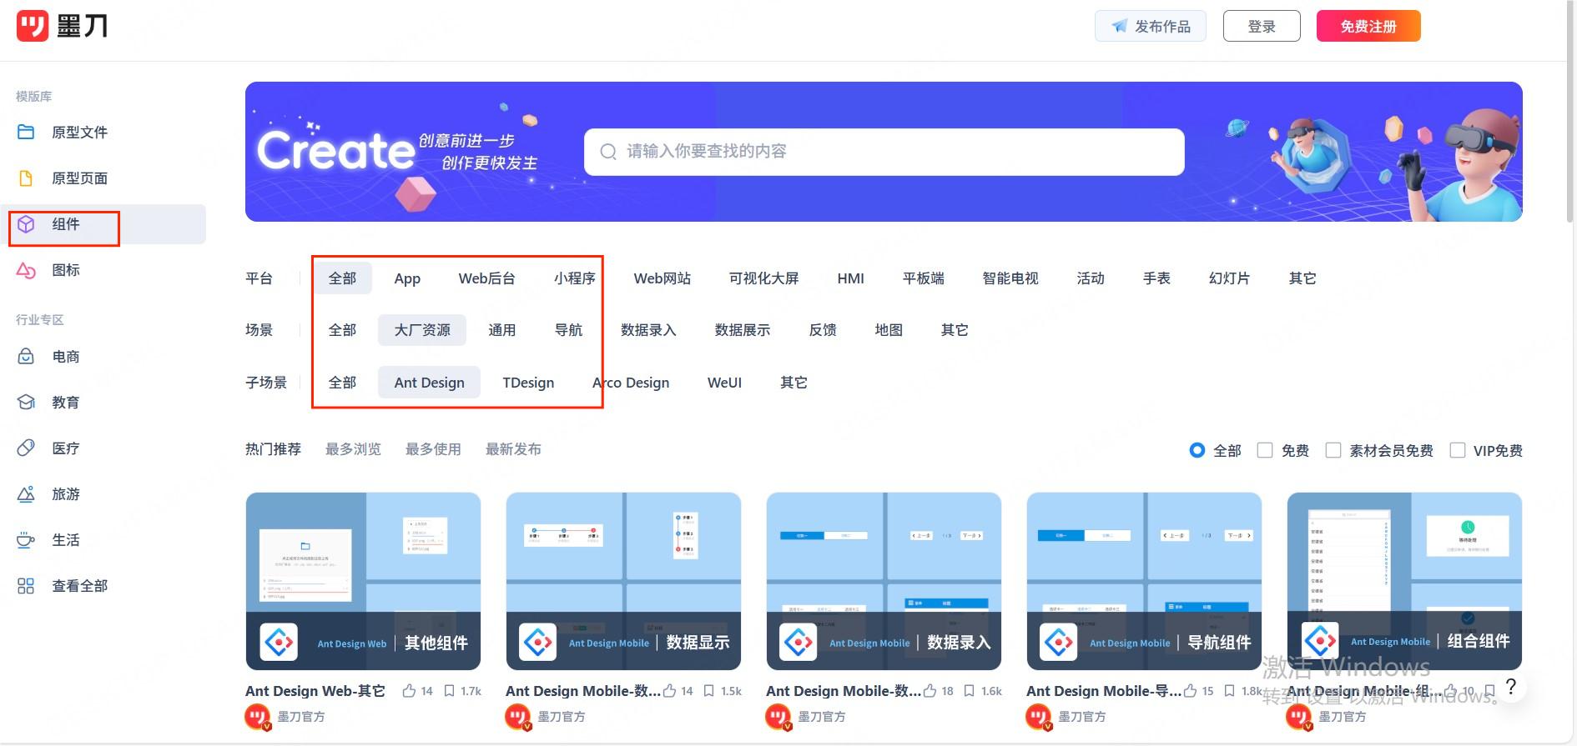The height and width of the screenshot is (746, 1577).
Task: Click the page vertical scrollbar
Action: point(1570,113)
